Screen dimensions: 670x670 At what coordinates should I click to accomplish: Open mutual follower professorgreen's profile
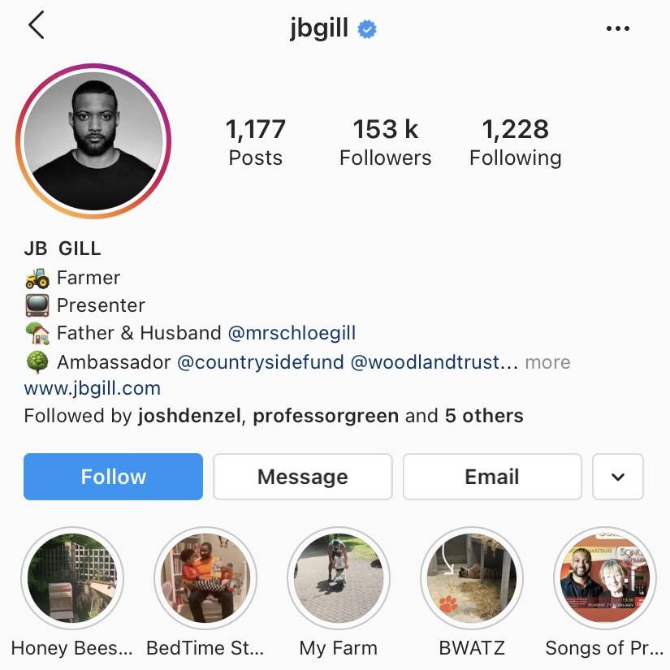click(x=326, y=416)
